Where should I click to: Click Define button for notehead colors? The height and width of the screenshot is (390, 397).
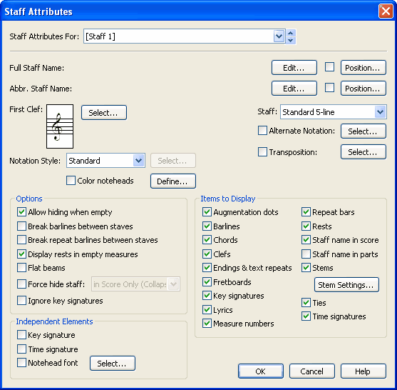coord(173,181)
